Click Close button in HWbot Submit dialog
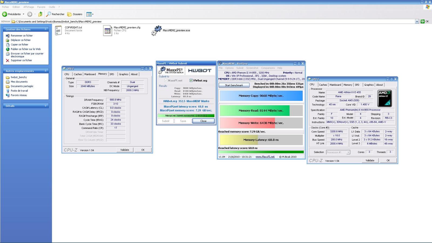Viewport: 432px width, 243px height. [203, 121]
